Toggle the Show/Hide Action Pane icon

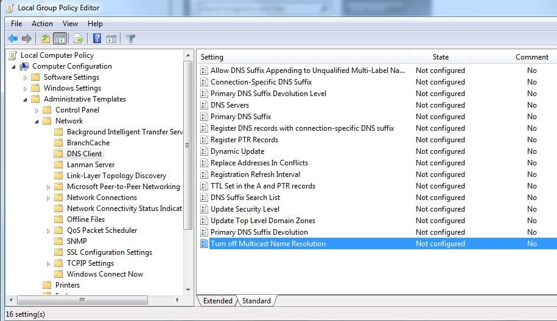coord(111,39)
